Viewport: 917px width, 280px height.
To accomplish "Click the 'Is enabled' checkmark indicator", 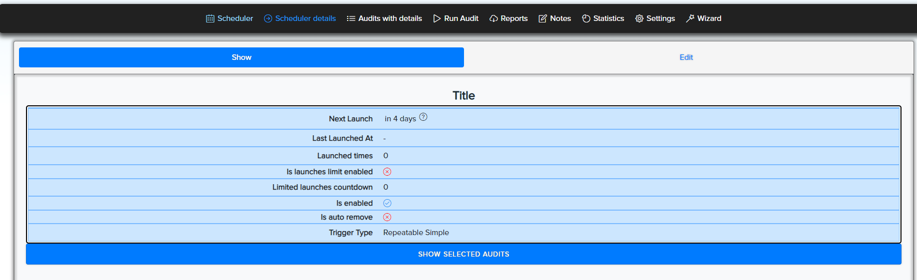I will click(x=387, y=203).
